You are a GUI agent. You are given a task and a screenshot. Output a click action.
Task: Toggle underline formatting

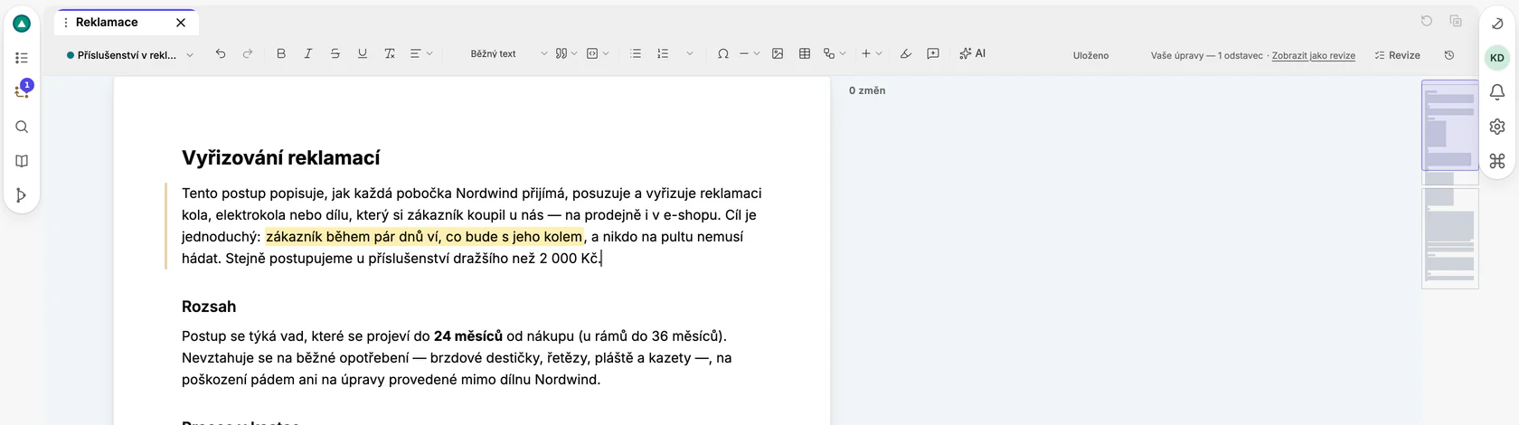point(363,54)
